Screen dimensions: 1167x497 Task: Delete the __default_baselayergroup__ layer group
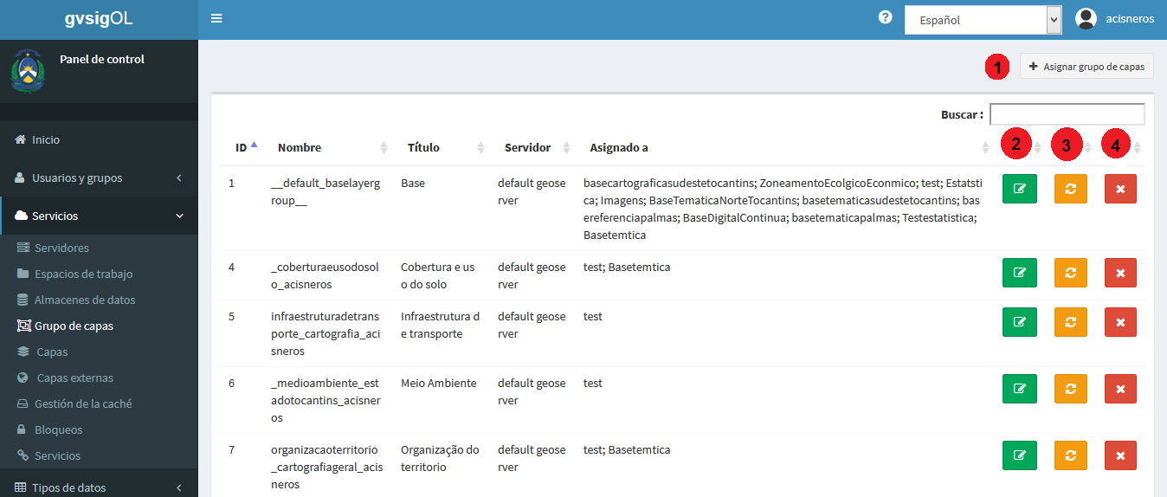click(1120, 189)
